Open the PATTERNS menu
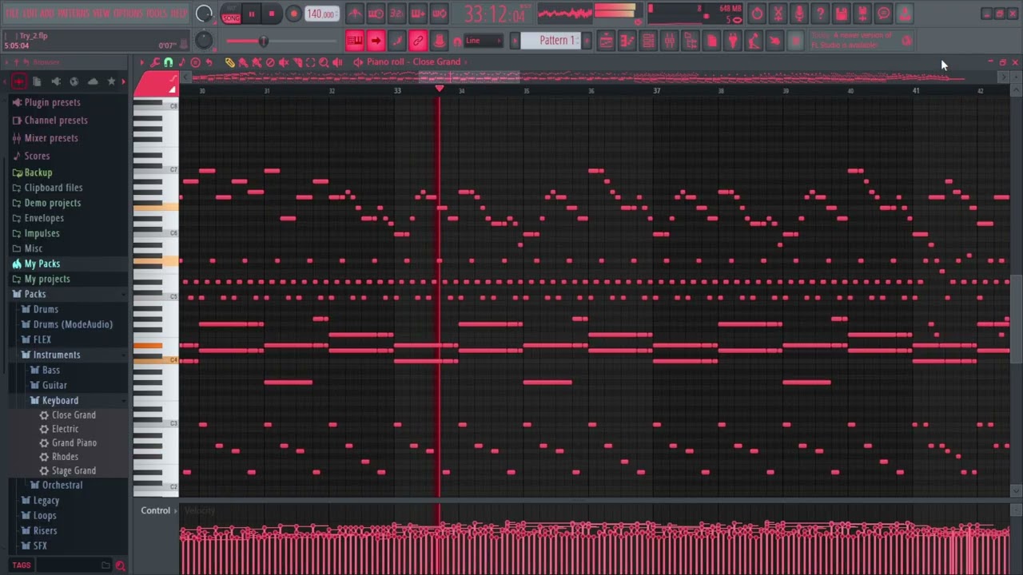Screen dimensions: 1023x575 [x=74, y=14]
